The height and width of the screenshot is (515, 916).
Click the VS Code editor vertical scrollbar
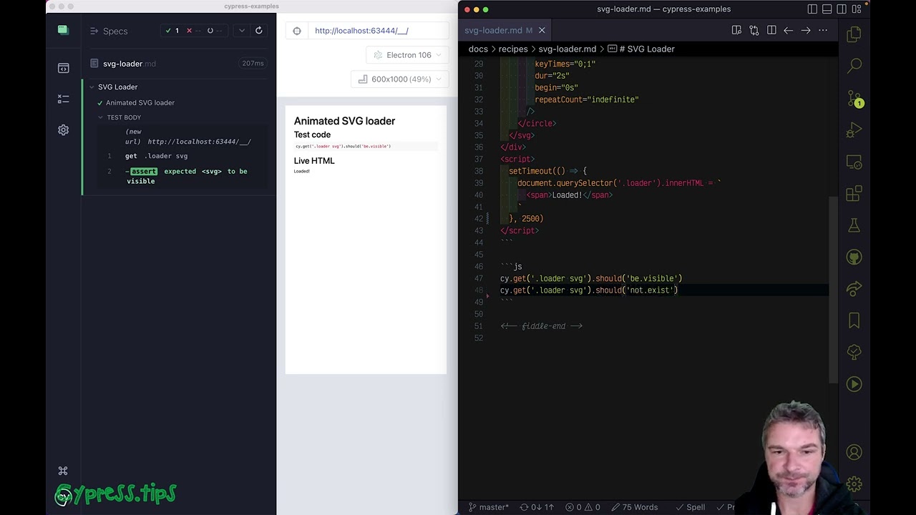point(833,290)
